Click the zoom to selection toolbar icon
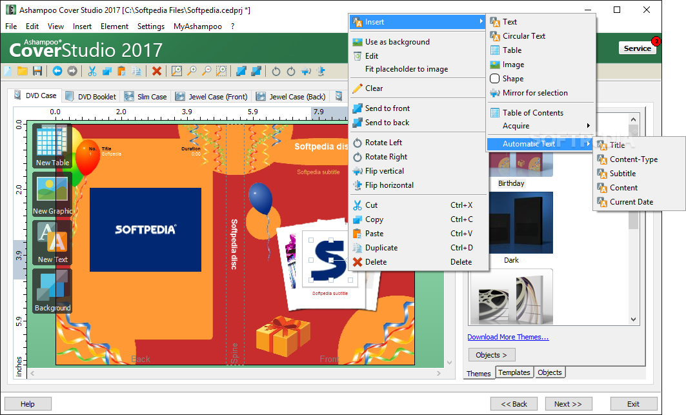Image resolution: width=686 pixels, height=415 pixels. coord(221,71)
